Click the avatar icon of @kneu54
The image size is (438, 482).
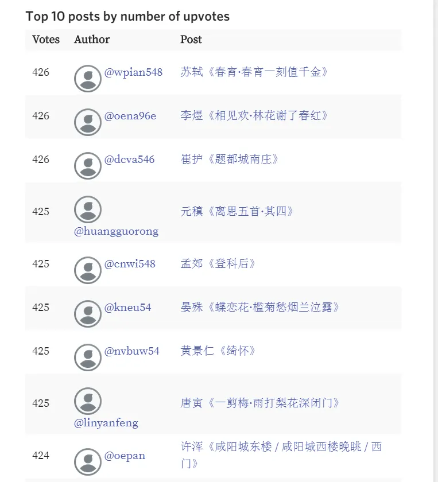[88, 314]
